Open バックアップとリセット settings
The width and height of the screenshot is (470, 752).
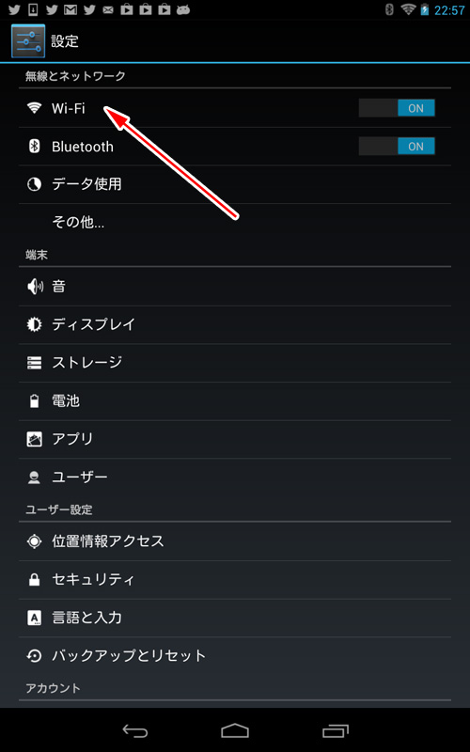coord(235,656)
